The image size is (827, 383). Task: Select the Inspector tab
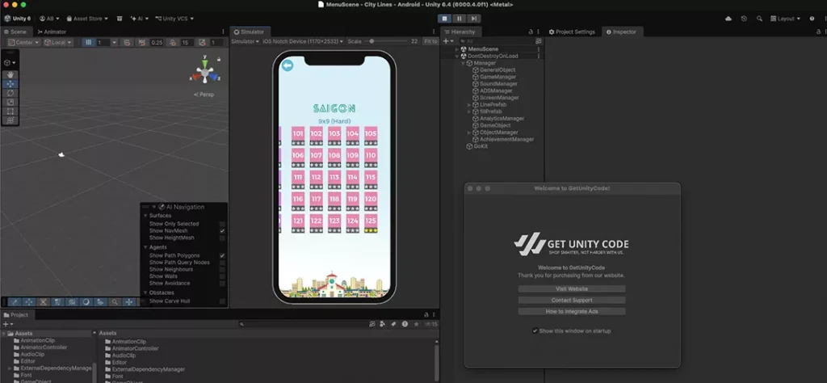pyautogui.click(x=621, y=32)
